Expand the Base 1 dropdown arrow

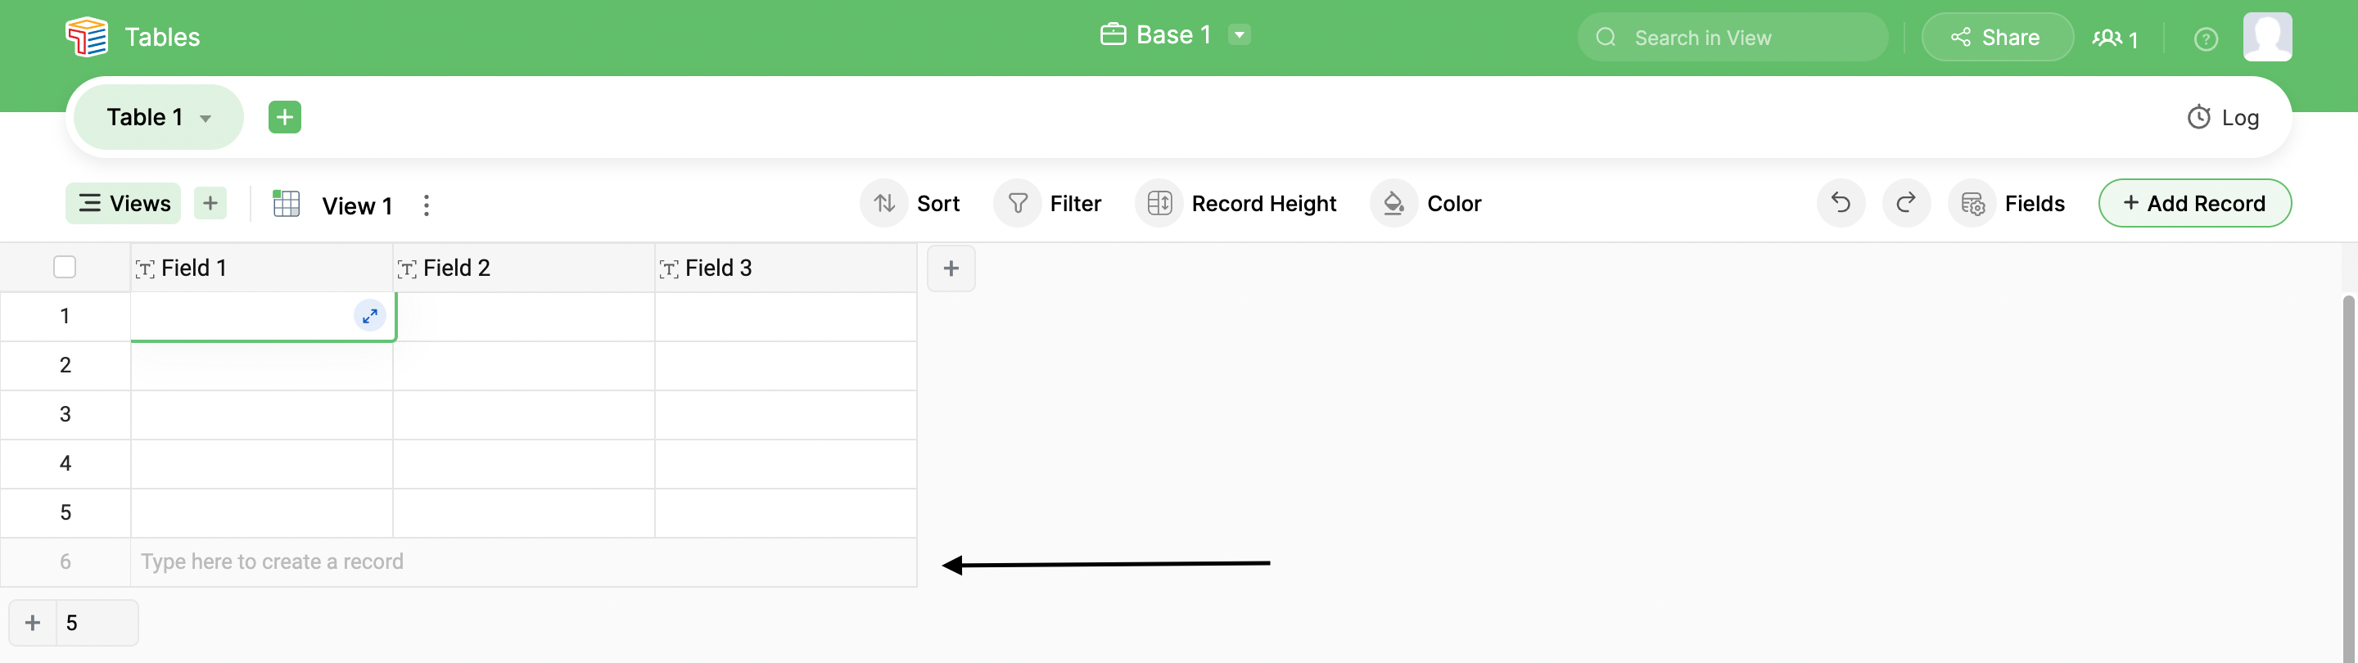(1240, 35)
